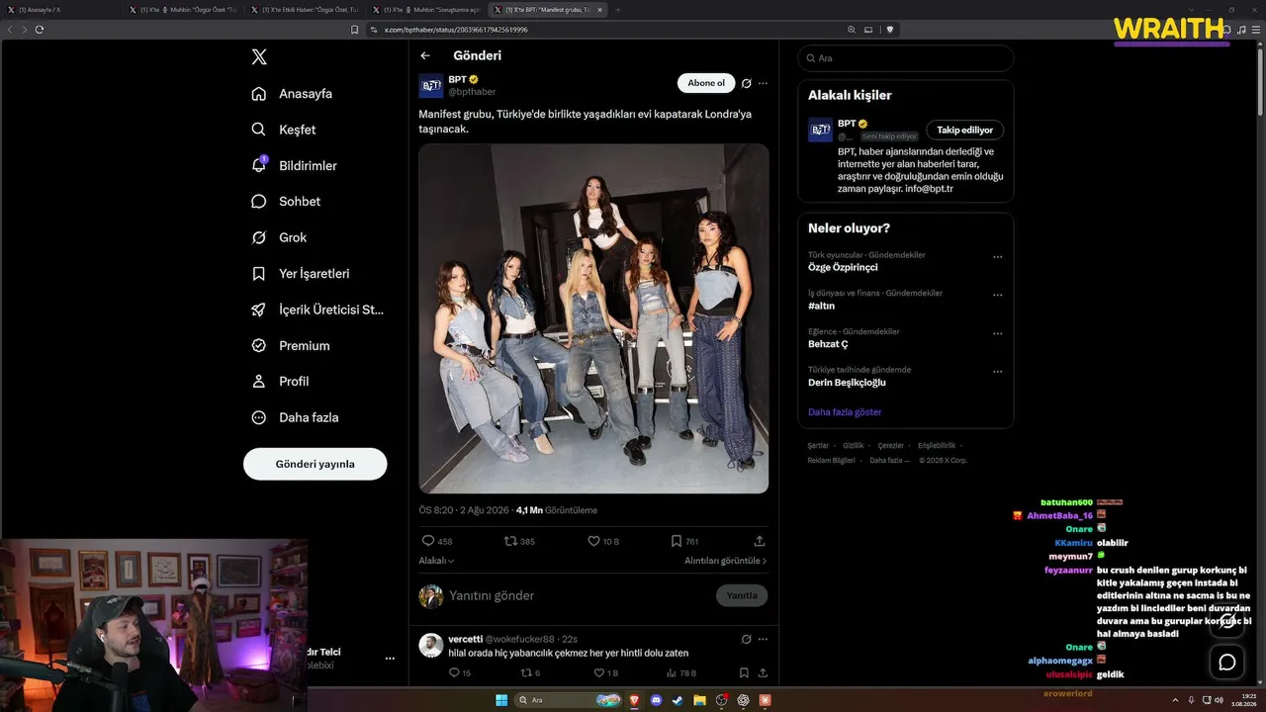
Task: Bookmark this page in the browser toolbar
Action: point(355,30)
